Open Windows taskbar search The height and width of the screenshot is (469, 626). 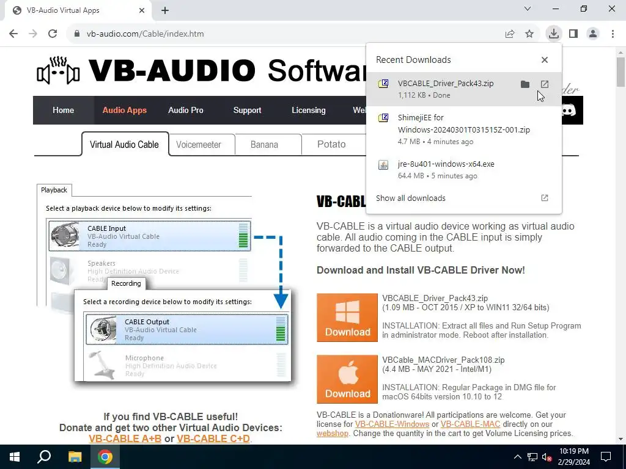click(44, 457)
